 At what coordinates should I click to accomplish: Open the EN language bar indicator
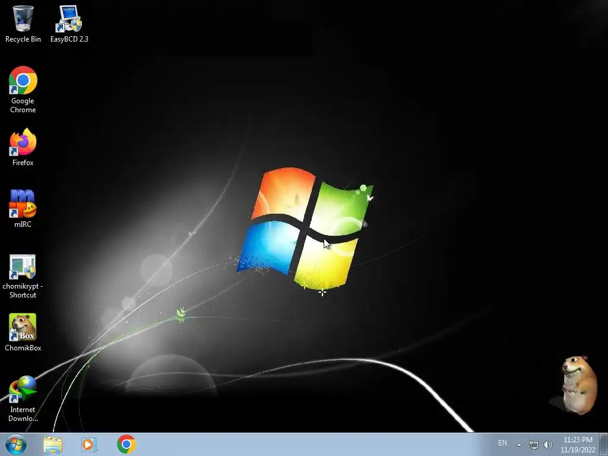coord(502,443)
